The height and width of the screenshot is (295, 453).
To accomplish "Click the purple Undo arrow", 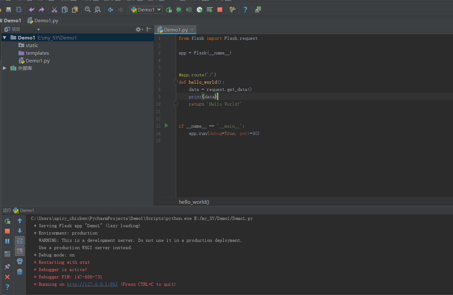I will [x=32, y=10].
